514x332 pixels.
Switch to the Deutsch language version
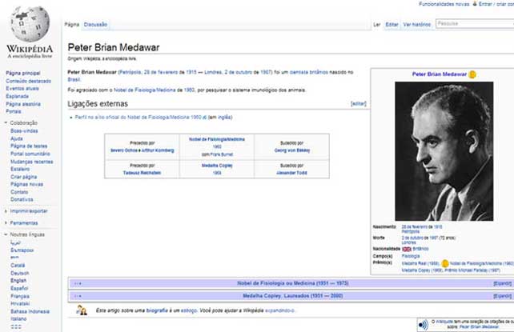[20, 274]
